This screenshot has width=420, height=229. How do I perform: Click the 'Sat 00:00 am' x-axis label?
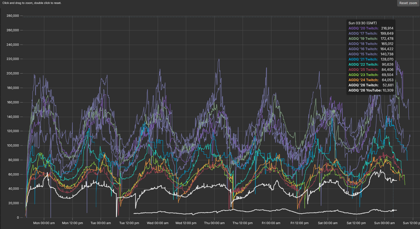click(328, 223)
